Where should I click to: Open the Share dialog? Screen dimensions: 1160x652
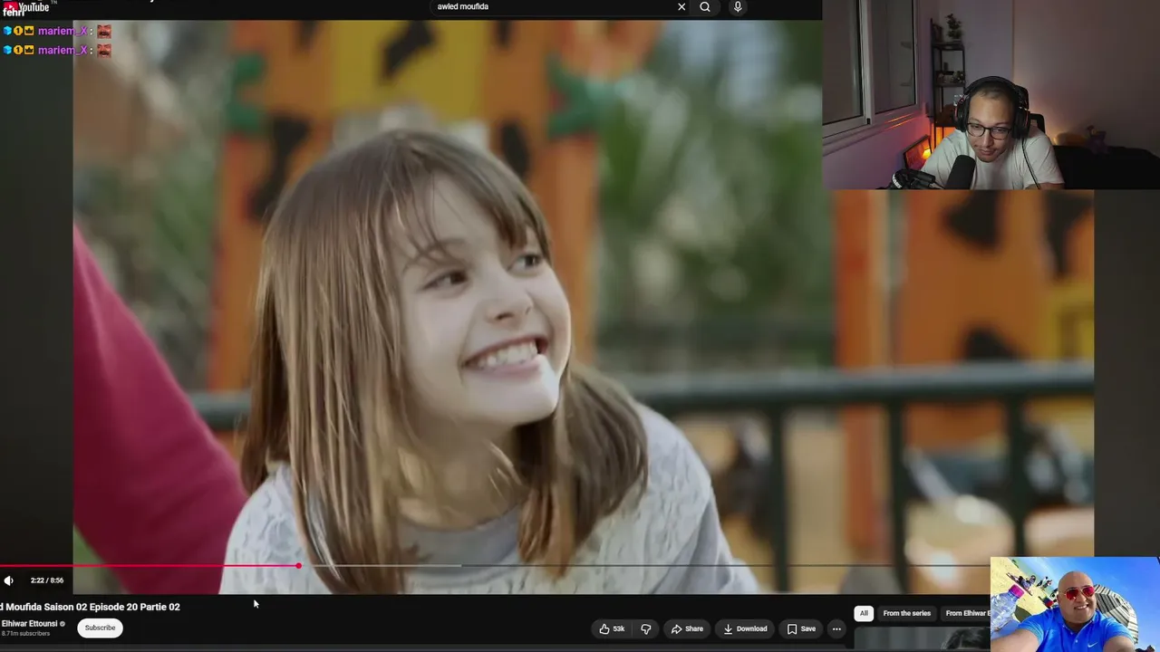coord(687,628)
